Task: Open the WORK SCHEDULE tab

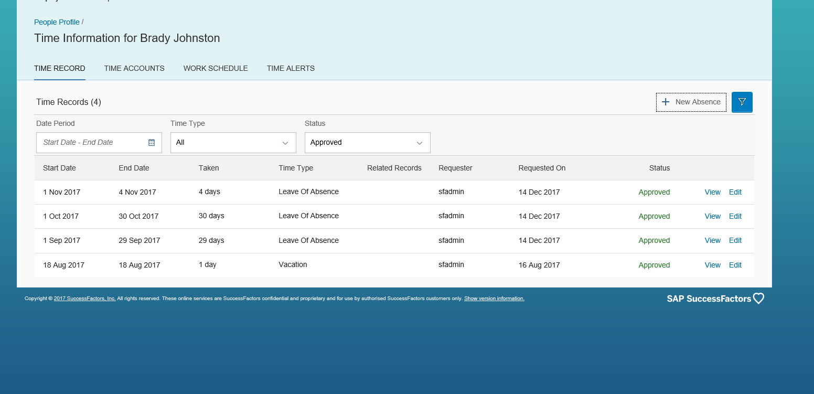Action: tap(216, 68)
